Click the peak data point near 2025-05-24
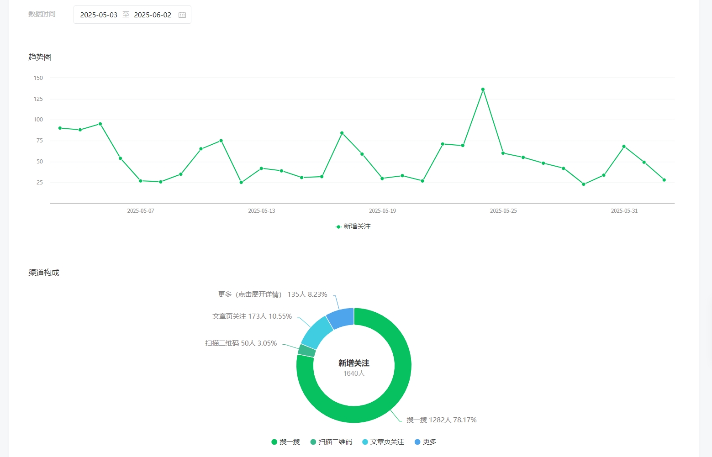 click(483, 89)
